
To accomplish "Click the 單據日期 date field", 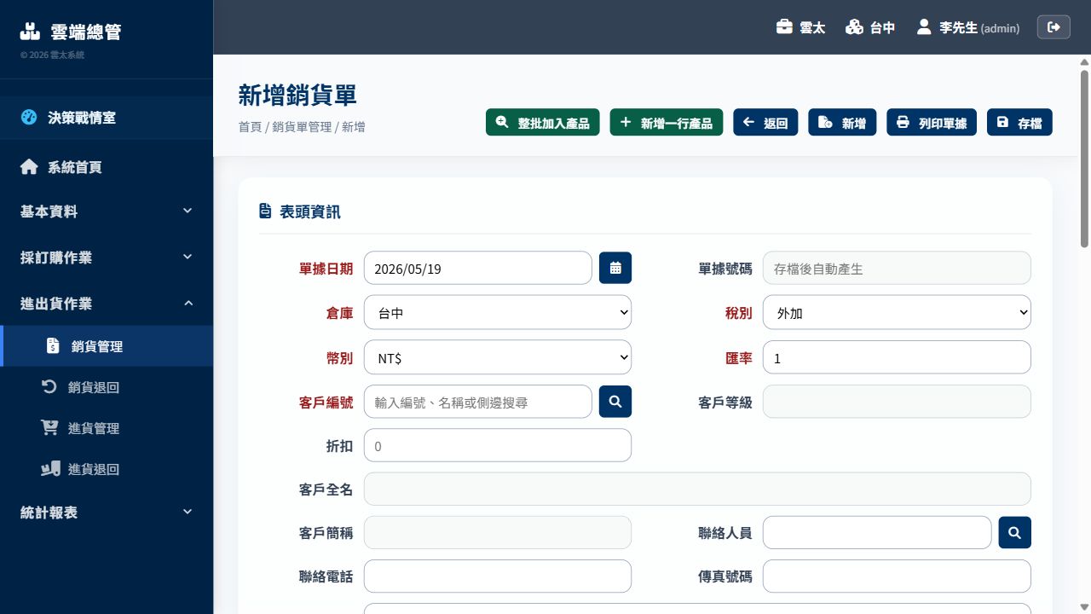I will [x=478, y=268].
